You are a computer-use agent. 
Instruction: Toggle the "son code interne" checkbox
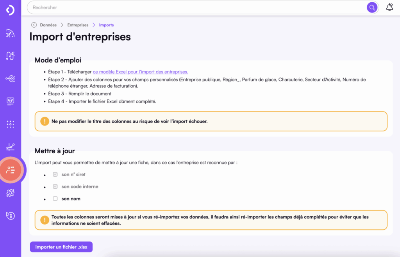coord(55,186)
